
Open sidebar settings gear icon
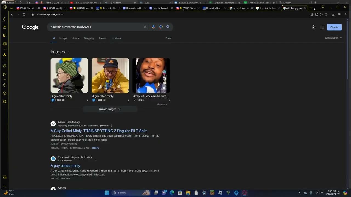[5, 102]
